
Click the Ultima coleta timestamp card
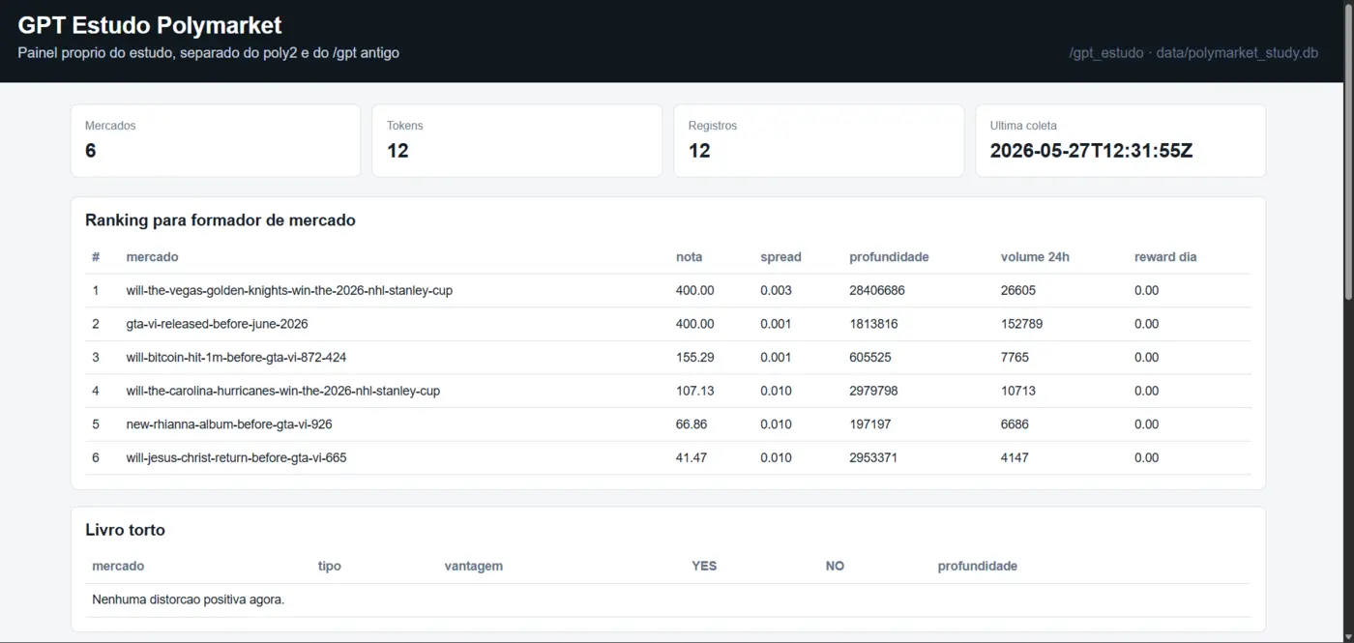tap(1121, 141)
